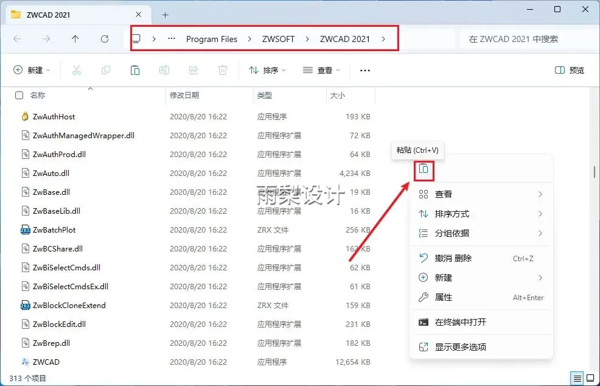Open the 排序 sort dropdown in toolbar

click(267, 70)
